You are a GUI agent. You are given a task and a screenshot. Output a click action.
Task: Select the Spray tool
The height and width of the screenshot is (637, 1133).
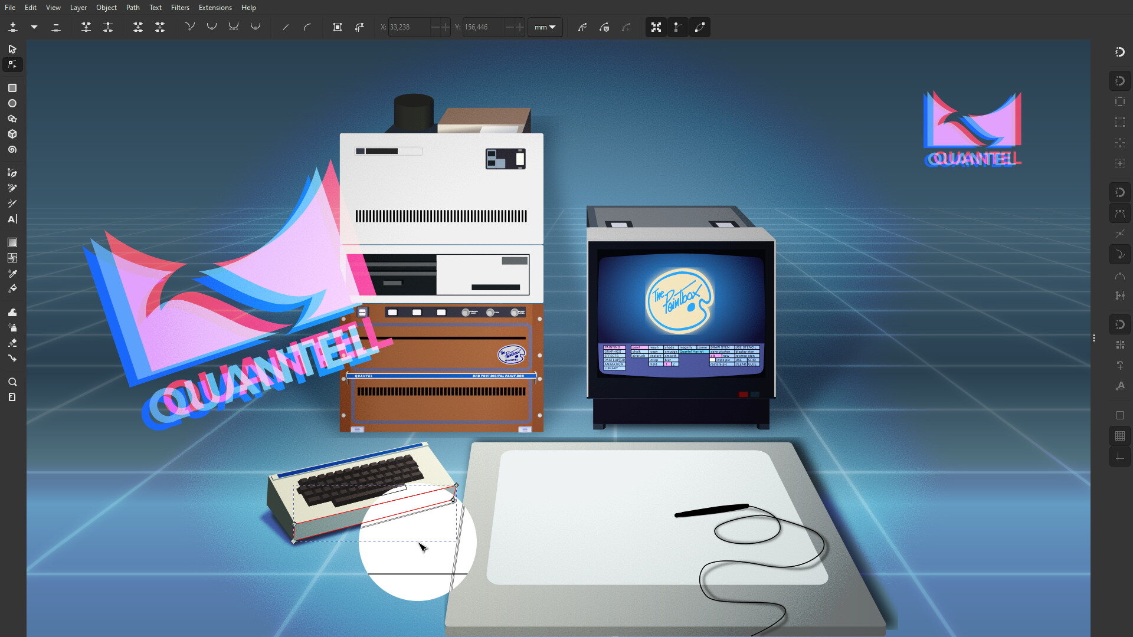(12, 327)
